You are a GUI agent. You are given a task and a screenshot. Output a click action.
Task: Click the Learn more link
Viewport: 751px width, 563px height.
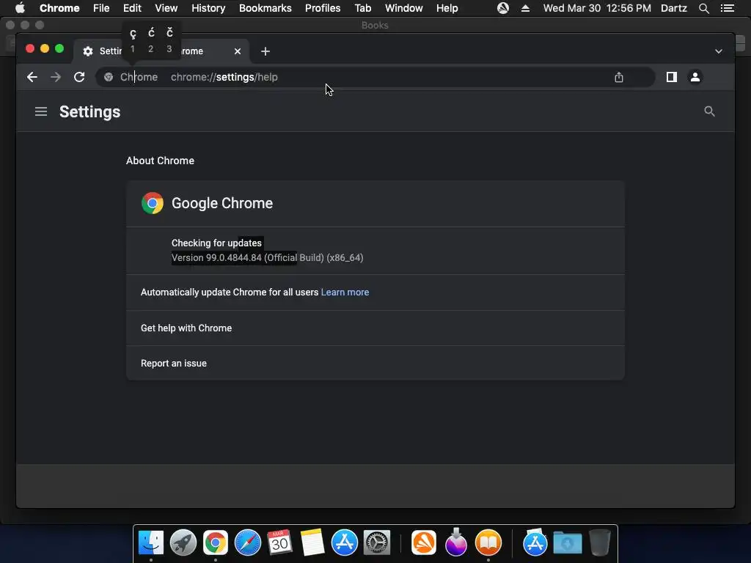pos(345,292)
